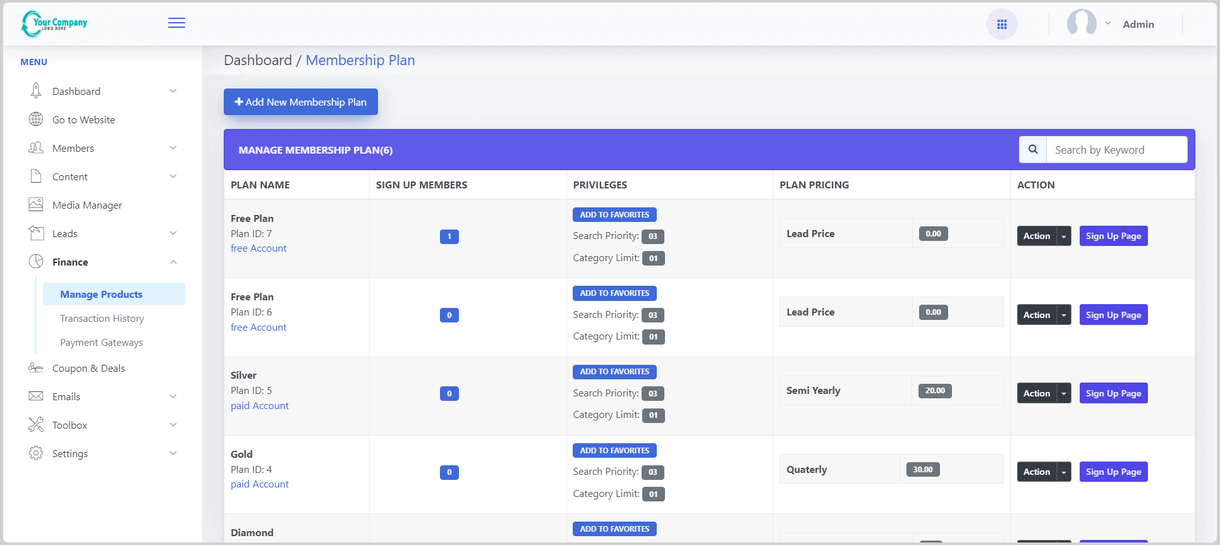Image resolution: width=1220 pixels, height=545 pixels.
Task: Click the Search by Keyword field
Action: (1116, 150)
